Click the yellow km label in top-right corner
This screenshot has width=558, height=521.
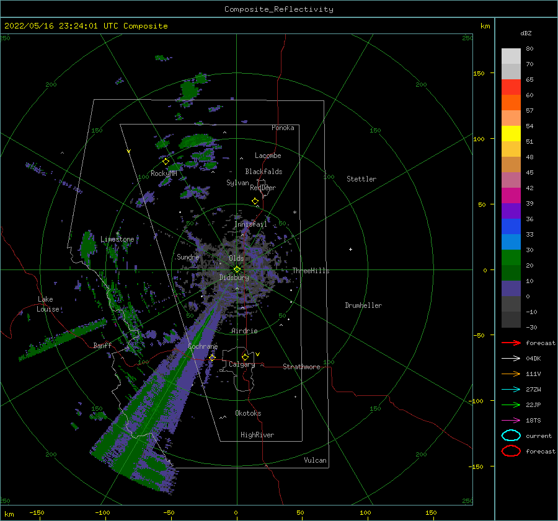click(485, 26)
